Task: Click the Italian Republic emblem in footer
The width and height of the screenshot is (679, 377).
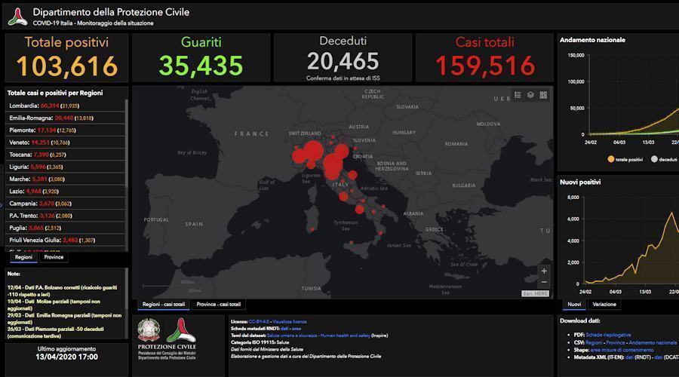Action: [x=149, y=330]
